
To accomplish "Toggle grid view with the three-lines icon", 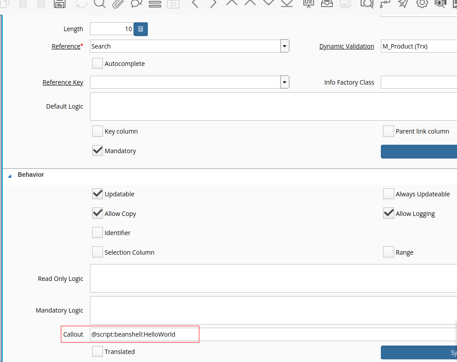I will pyautogui.click(x=155, y=4).
